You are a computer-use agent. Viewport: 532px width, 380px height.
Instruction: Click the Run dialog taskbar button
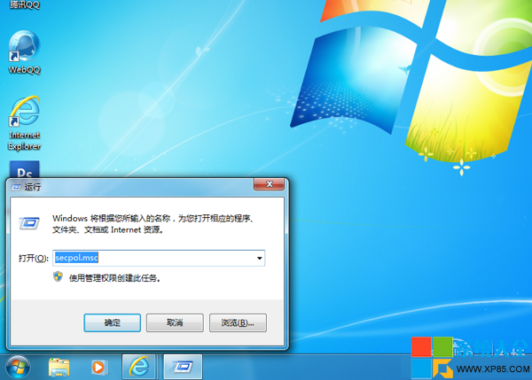coord(183,367)
